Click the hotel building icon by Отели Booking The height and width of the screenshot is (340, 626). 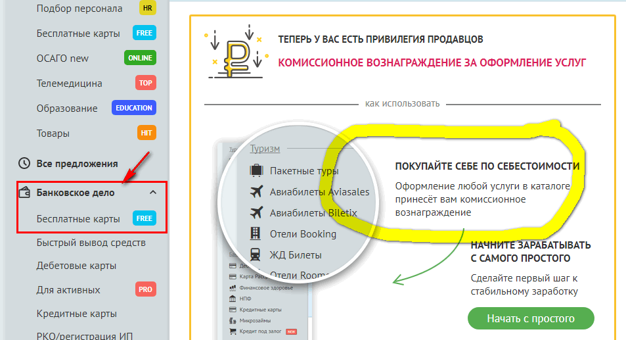click(x=256, y=233)
